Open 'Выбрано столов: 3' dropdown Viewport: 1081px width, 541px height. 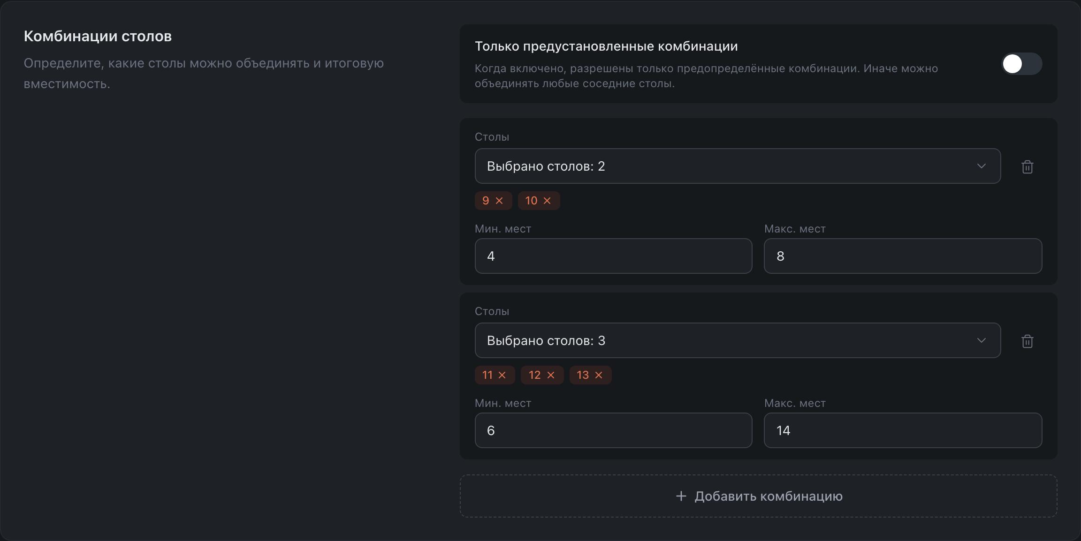point(738,340)
